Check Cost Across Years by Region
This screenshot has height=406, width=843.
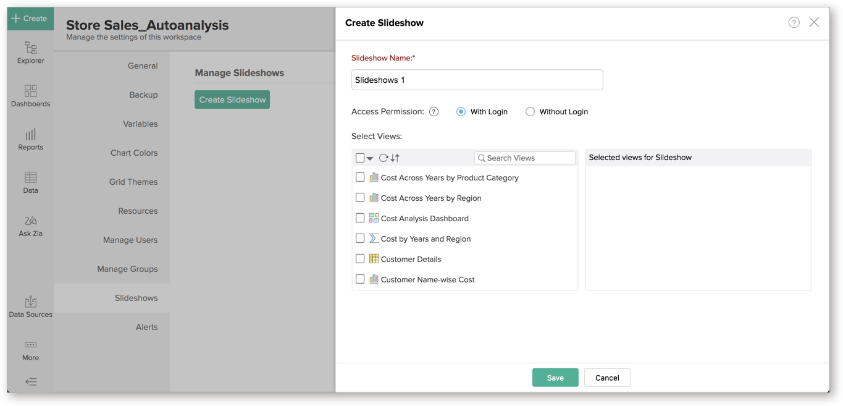pos(360,198)
